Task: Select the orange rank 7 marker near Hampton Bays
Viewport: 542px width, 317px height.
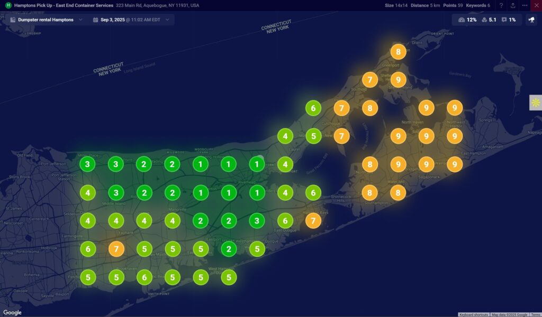Action: pos(313,221)
